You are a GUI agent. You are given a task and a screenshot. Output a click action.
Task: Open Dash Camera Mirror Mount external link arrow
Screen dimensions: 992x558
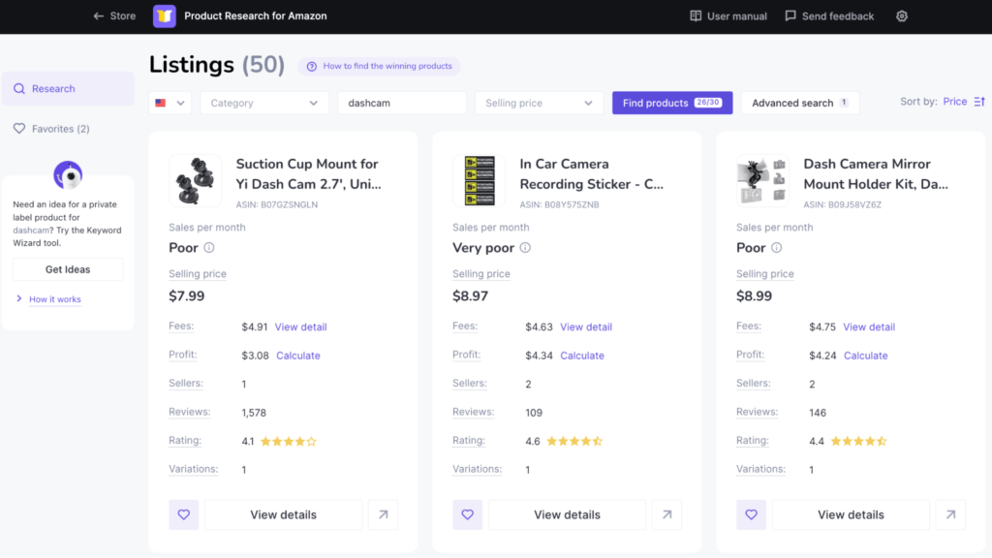pyautogui.click(x=951, y=515)
